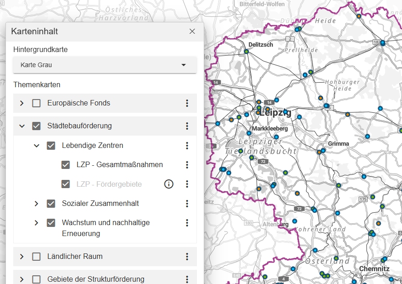Open kebab menu for Städtebauförderung
The width and height of the screenshot is (402, 284).
click(x=187, y=126)
